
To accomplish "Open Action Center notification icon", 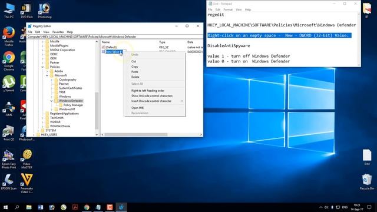I will point(369,207).
